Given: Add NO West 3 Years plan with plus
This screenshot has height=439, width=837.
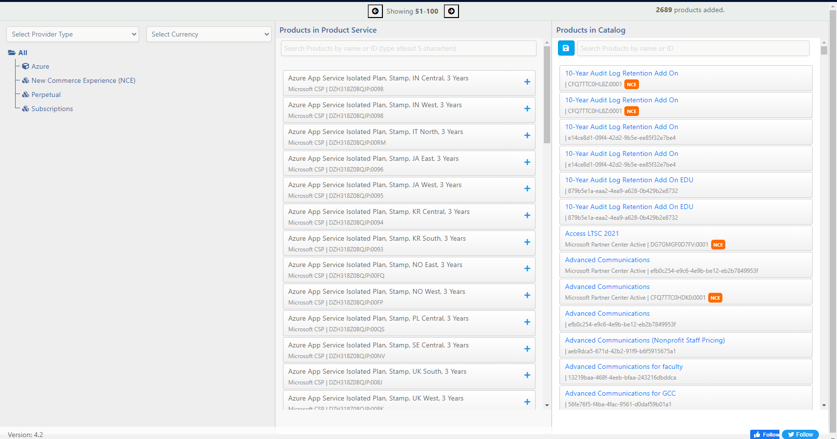Looking at the screenshot, I should [x=527, y=295].
